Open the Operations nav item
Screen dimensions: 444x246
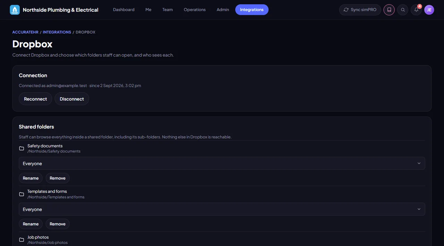click(x=195, y=10)
